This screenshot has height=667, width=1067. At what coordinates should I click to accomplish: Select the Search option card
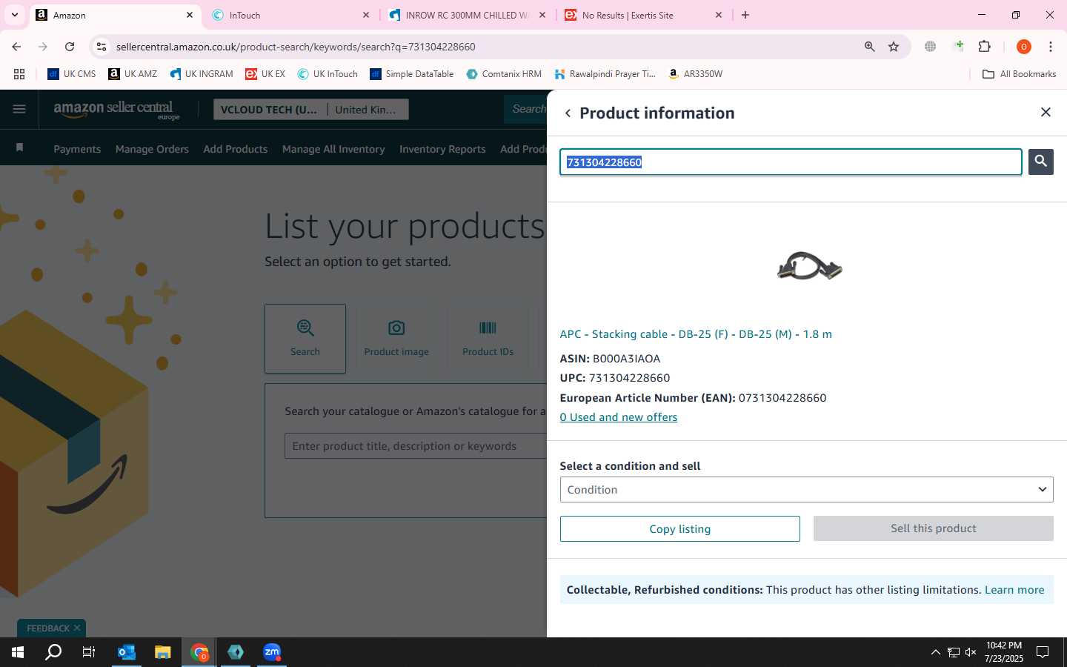pos(305,338)
